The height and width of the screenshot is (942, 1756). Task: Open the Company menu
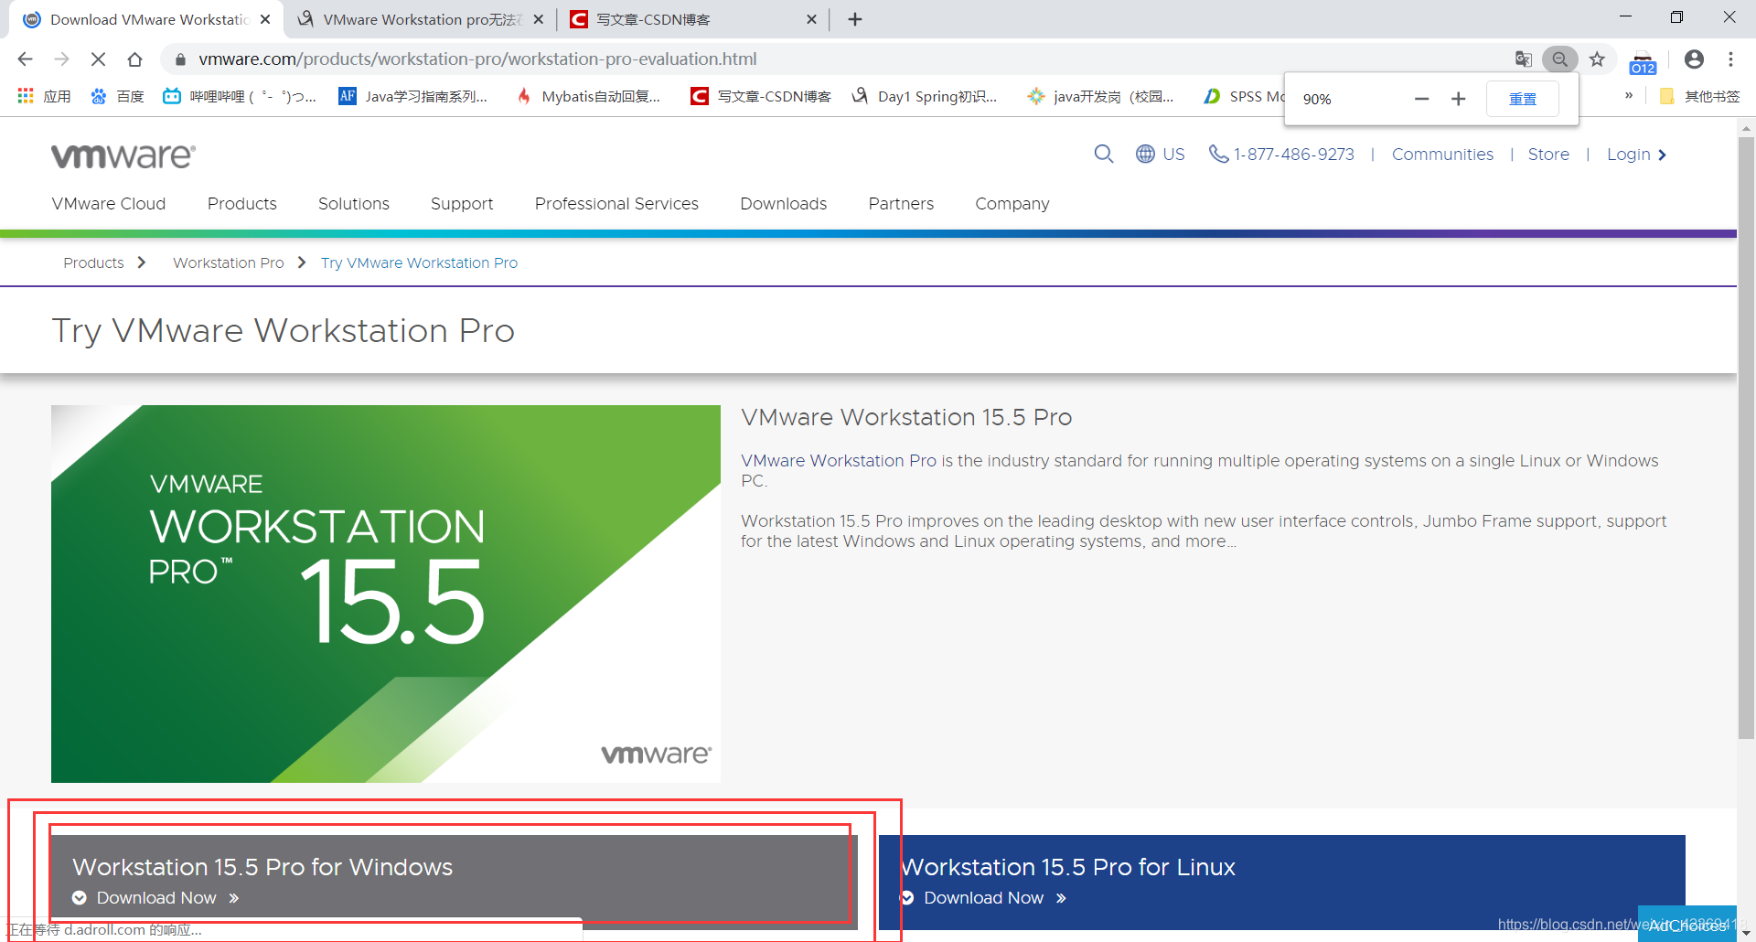1012,204
